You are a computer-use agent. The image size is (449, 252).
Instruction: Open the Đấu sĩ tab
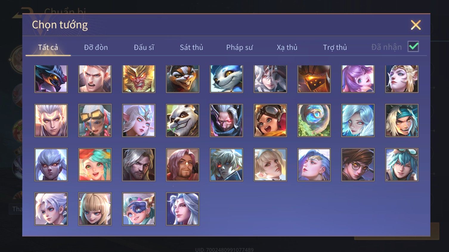144,47
